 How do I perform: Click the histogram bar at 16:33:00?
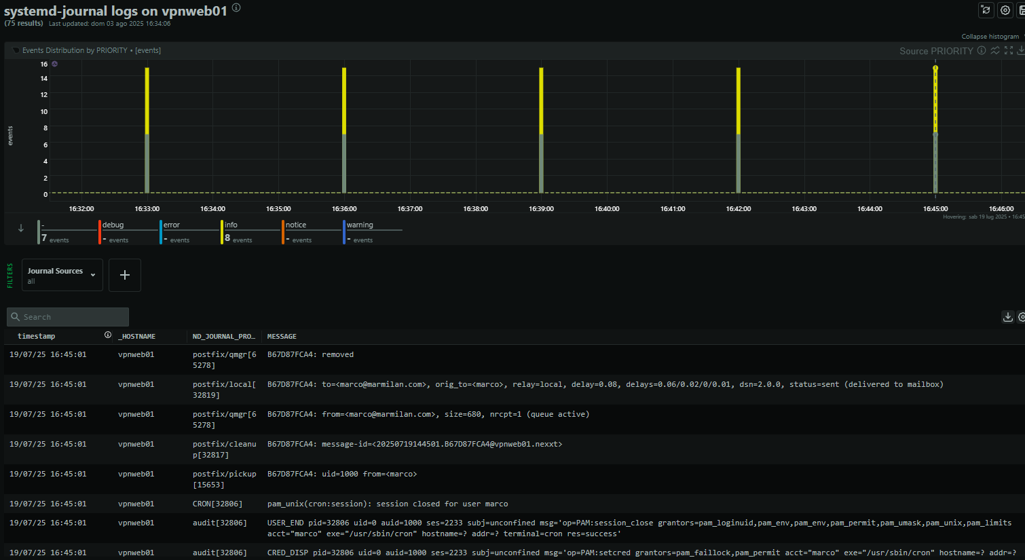click(x=147, y=130)
